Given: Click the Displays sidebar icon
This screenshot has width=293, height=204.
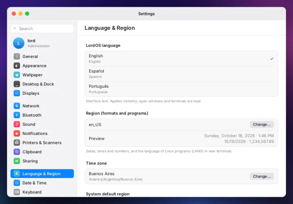Looking at the screenshot, I should (17, 93).
